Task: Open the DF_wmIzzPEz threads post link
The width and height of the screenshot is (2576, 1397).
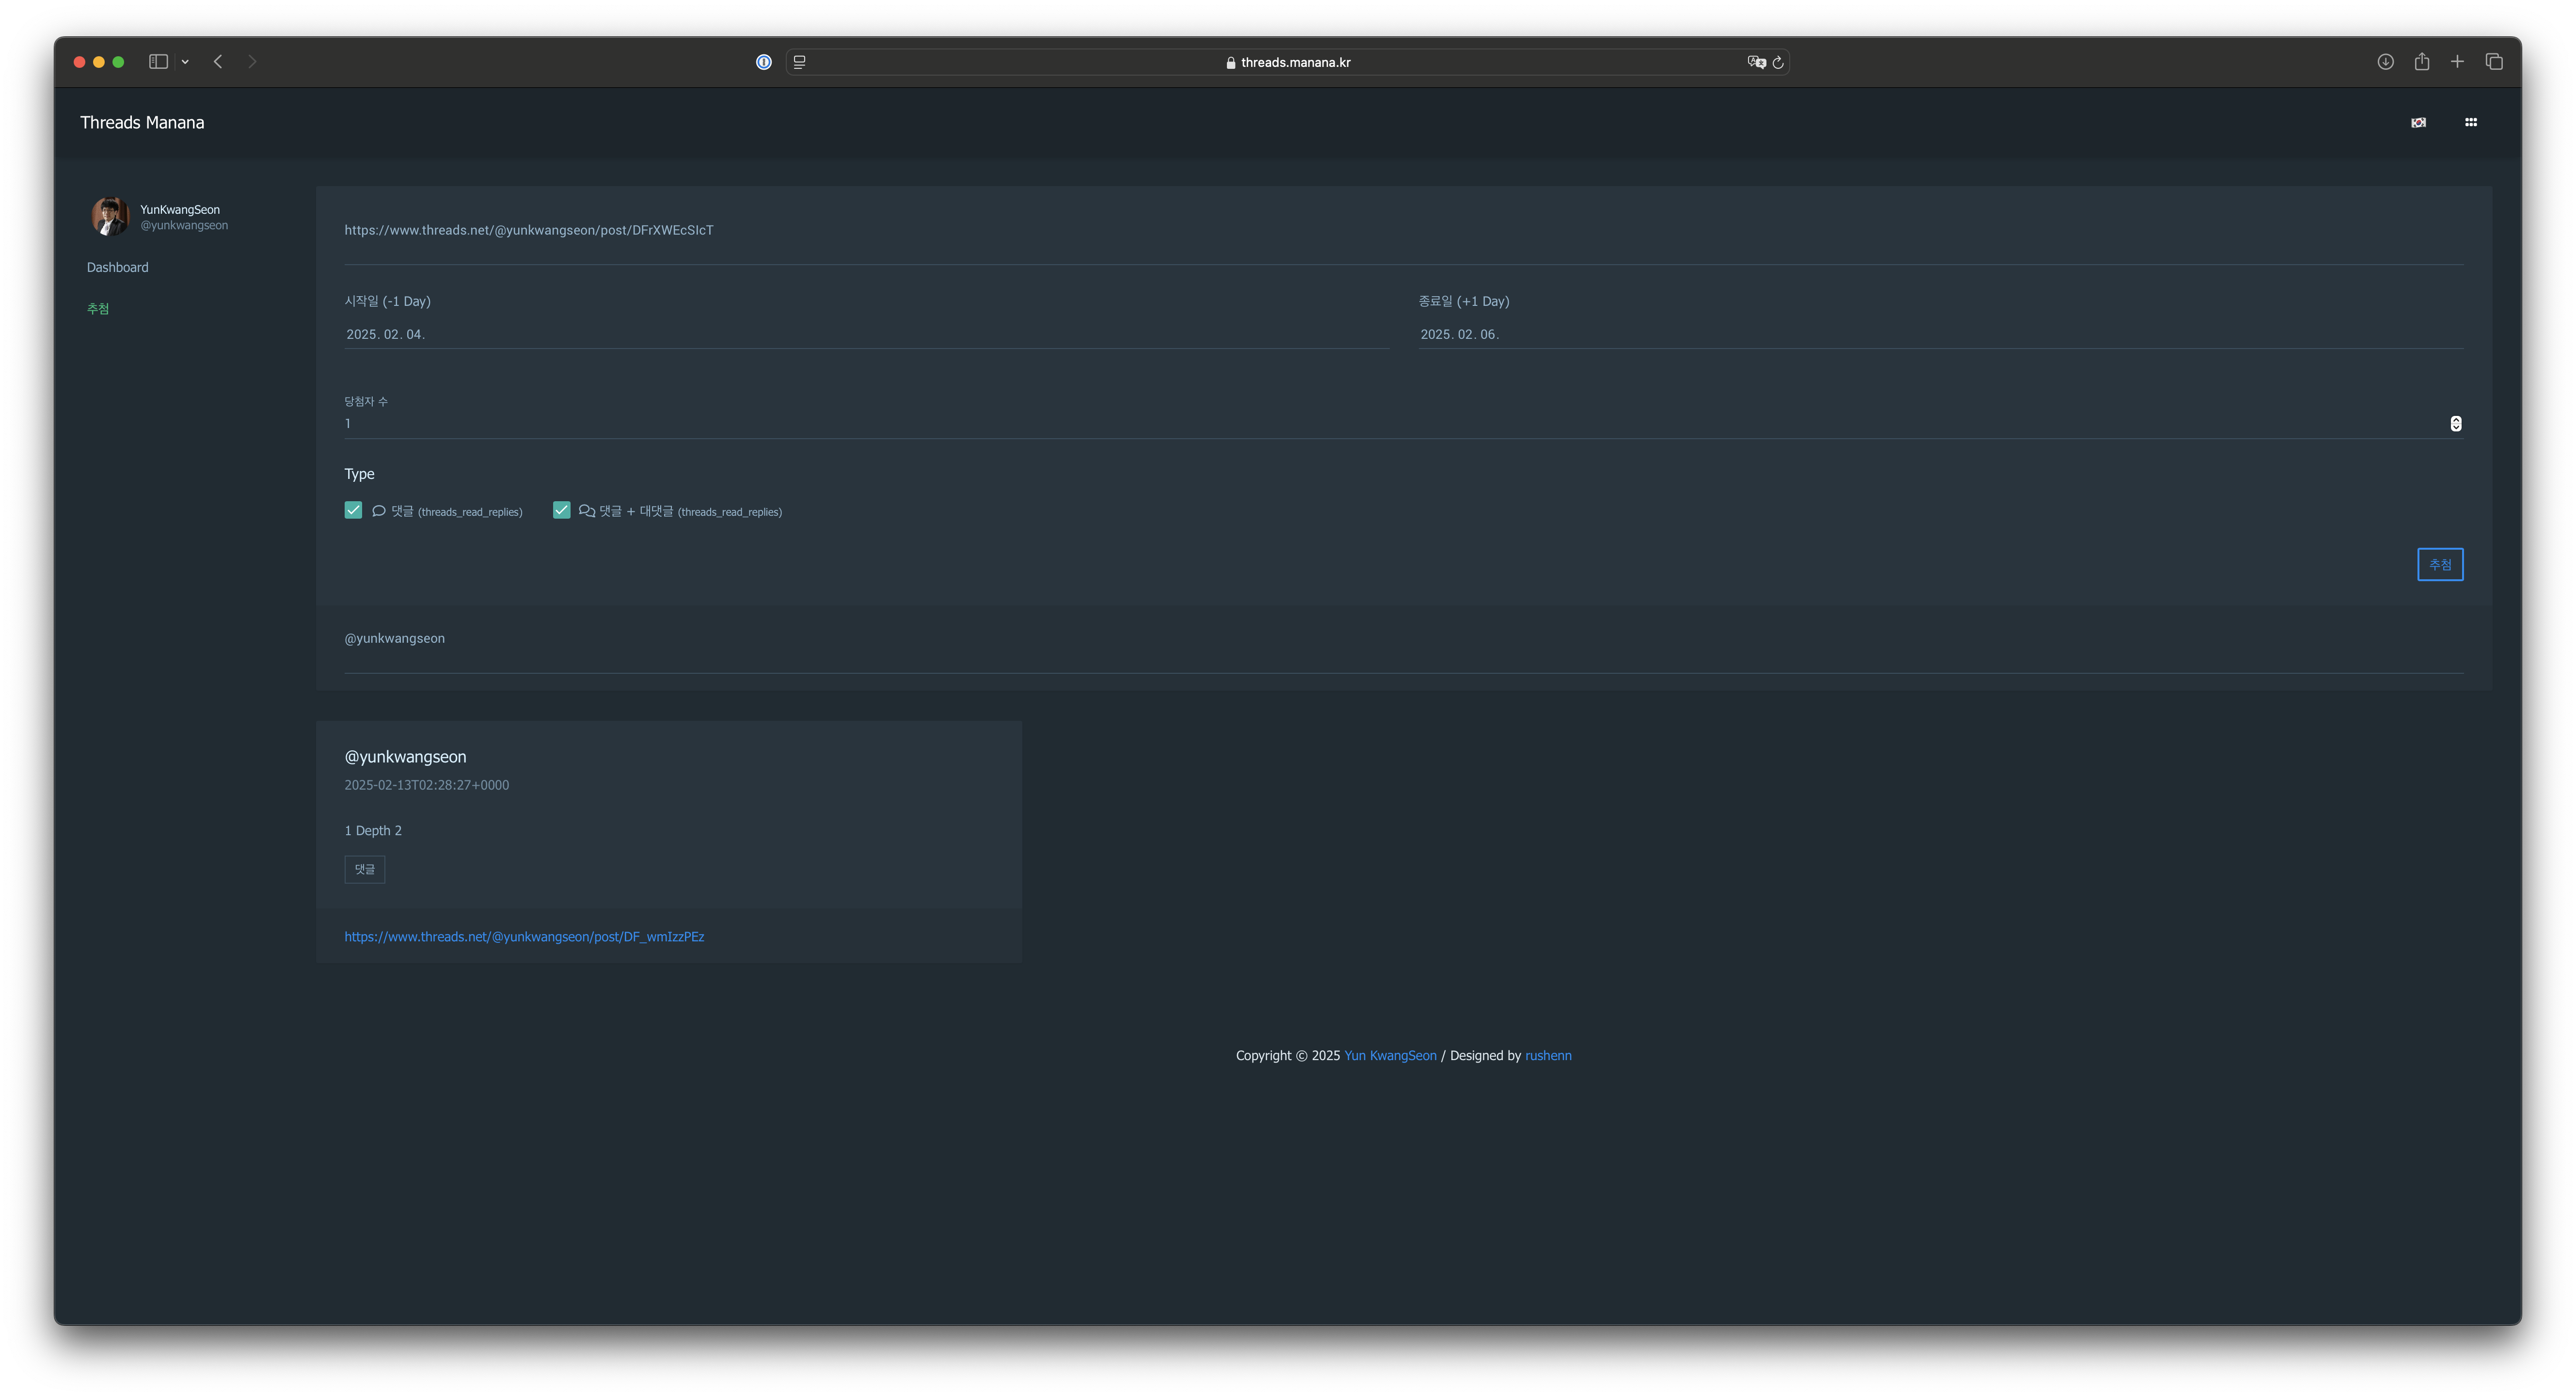Action: [x=524, y=937]
